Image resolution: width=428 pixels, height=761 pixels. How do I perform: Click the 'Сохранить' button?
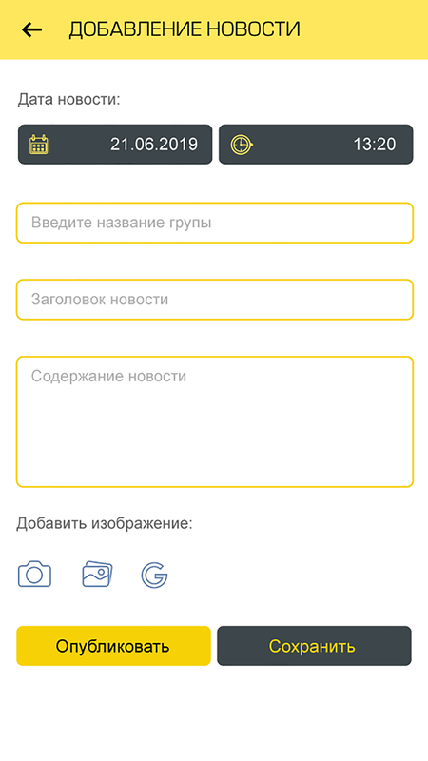coord(314,646)
